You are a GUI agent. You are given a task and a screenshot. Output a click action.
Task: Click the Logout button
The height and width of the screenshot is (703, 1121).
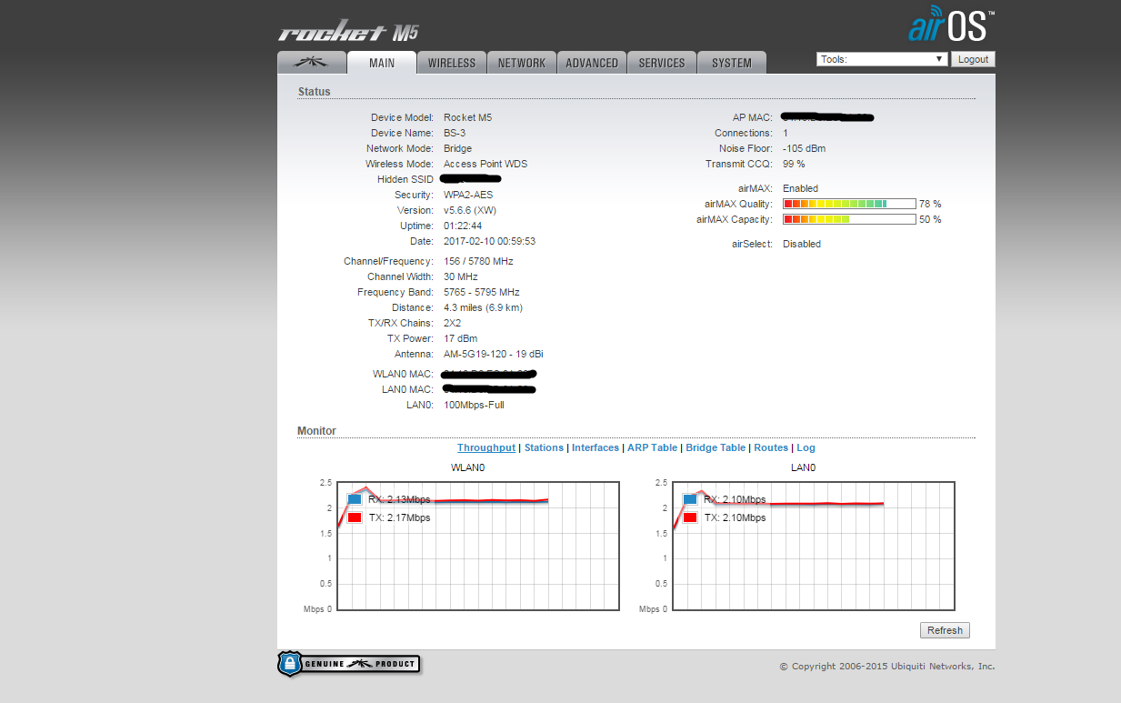973,59
